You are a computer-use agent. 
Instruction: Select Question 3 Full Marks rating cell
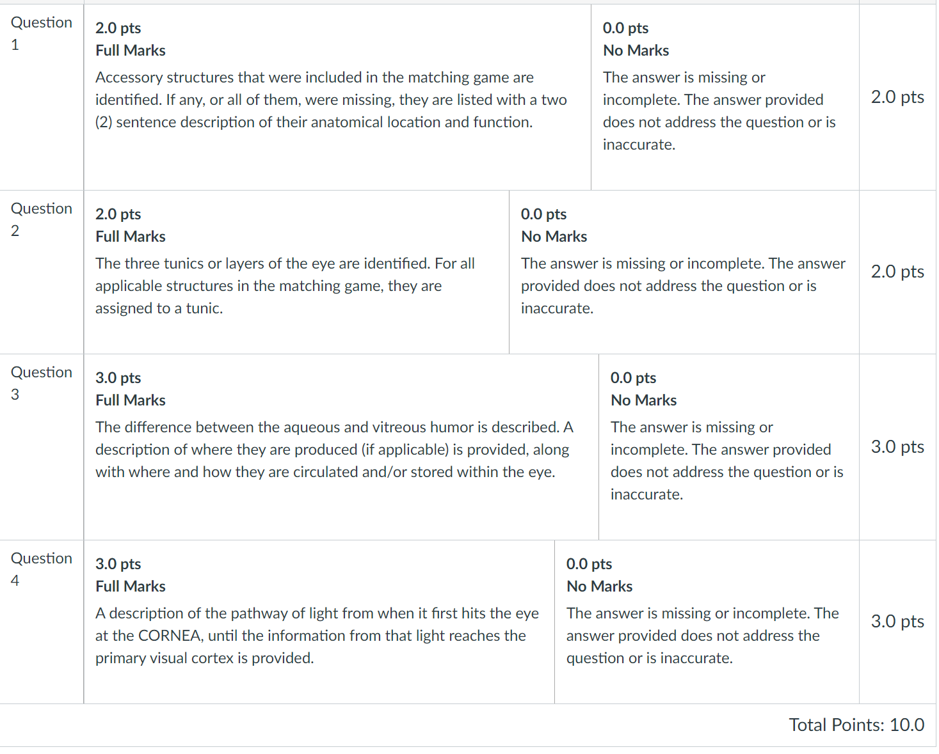[x=341, y=447]
